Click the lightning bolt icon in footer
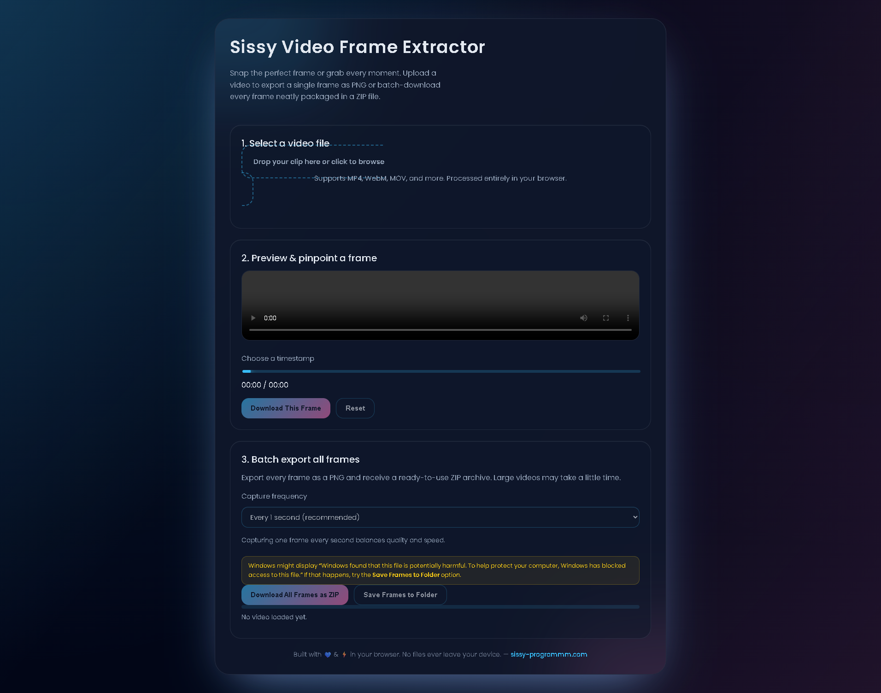This screenshot has width=881, height=693. click(344, 655)
